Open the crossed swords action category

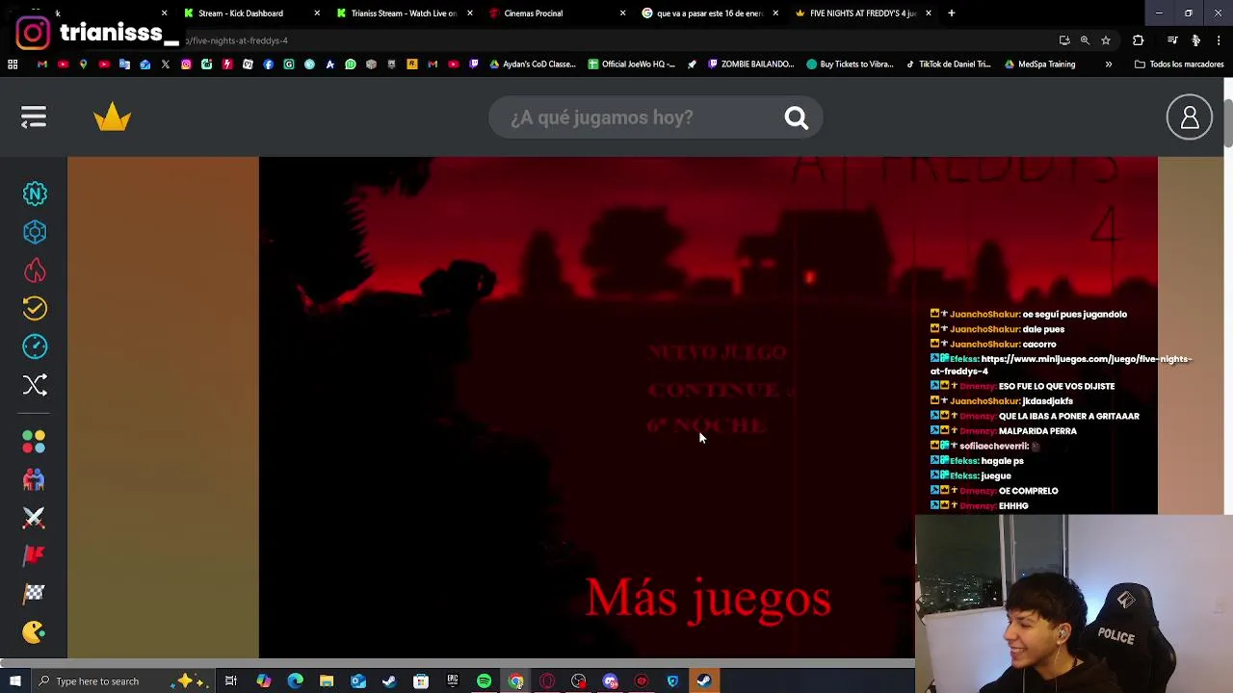35,518
